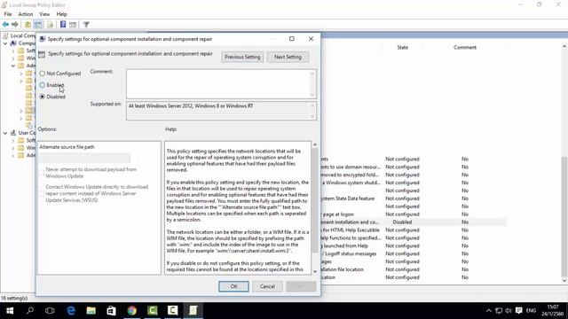Viewport: 568px width, 319px height.
Task: Click the settings list vertical scrollbar thumb
Action: [x=564, y=217]
